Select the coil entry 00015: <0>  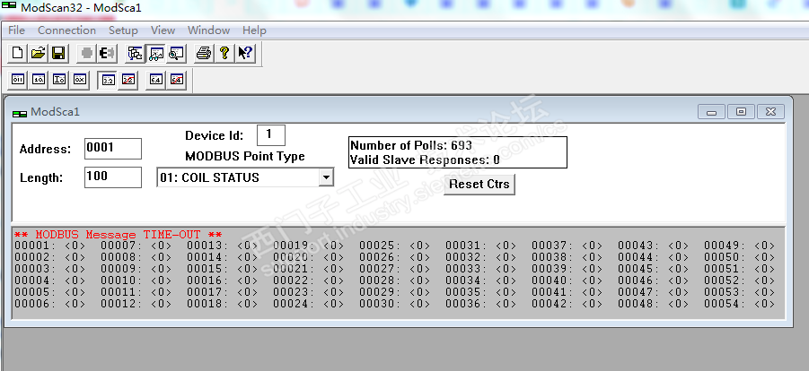point(222,269)
